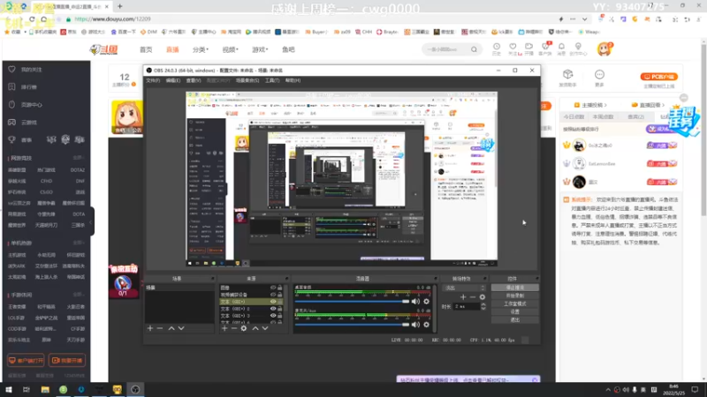Open the 更多 ellipsis icon on Douyu page
This screenshot has height=397, width=707.
(599, 75)
